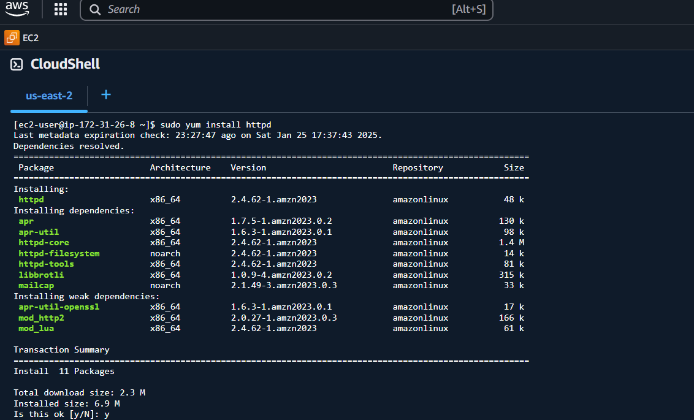Click the mod_http2 package name
This screenshot has width=694, height=420.
point(40,318)
